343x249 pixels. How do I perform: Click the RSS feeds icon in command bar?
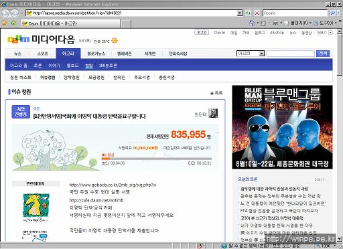(263, 23)
